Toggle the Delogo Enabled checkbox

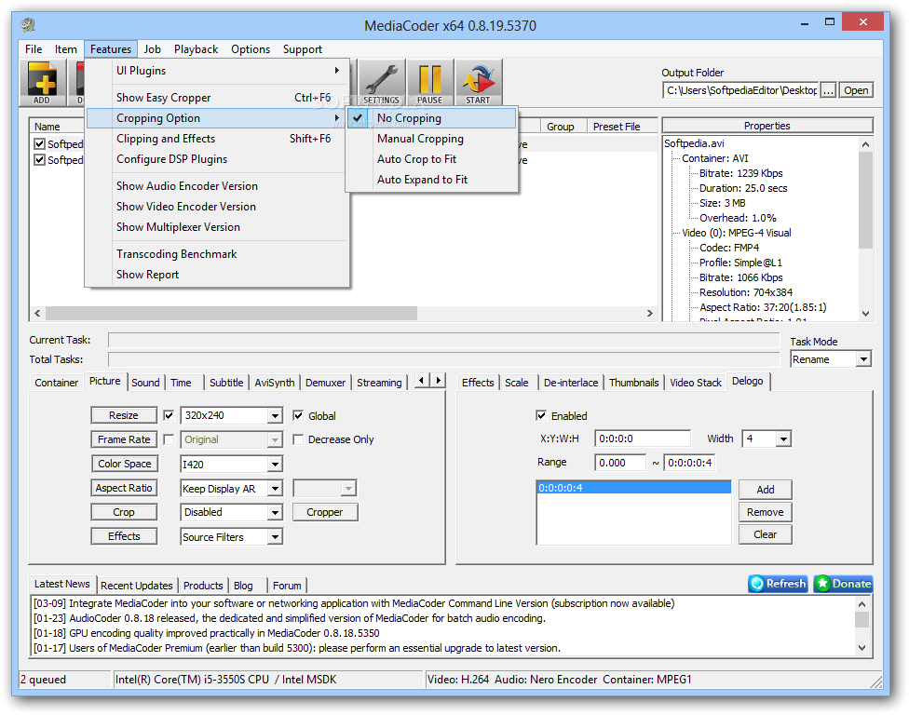pos(541,415)
